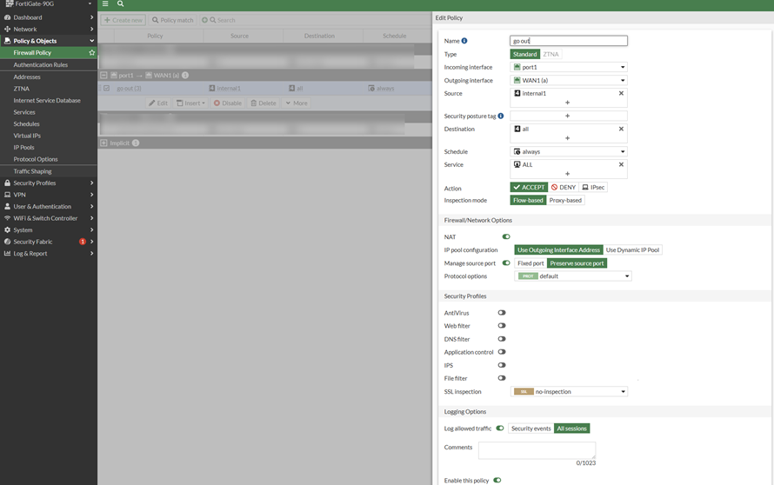Open the Incoming interface dropdown
The height and width of the screenshot is (485, 774).
click(569, 67)
